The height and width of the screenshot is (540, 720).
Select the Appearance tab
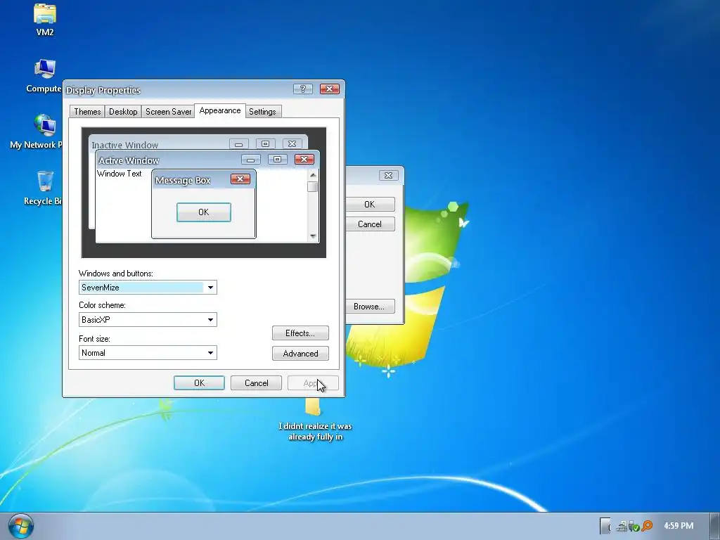click(220, 110)
